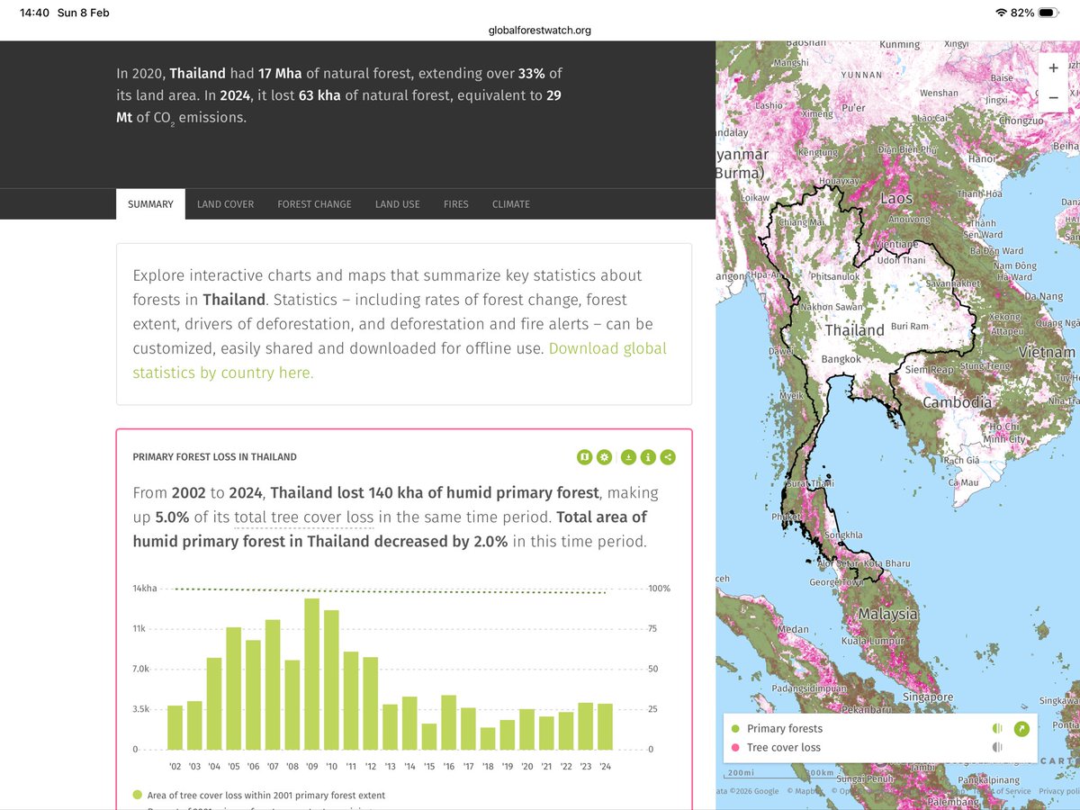Viewport: 1080px width, 810px height.
Task: Adjust Tree cover loss layer opacity
Action: (x=997, y=747)
